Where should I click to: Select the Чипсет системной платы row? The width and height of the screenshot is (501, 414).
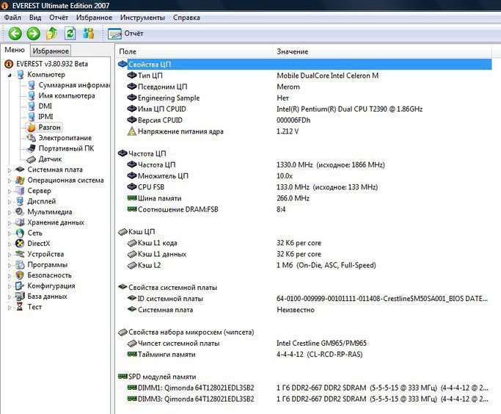click(304, 343)
